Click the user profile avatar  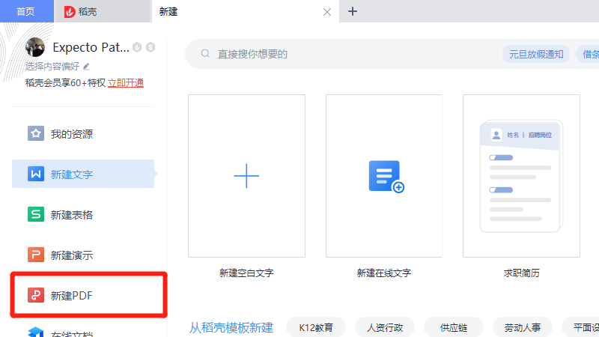click(x=35, y=47)
